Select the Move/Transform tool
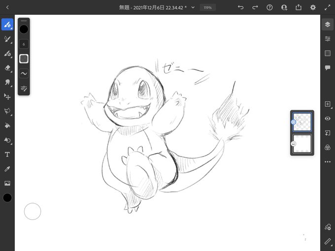This screenshot has width=335, height=251. [x=7, y=96]
